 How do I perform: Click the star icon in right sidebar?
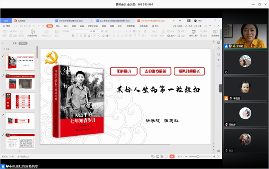tap(218, 48)
